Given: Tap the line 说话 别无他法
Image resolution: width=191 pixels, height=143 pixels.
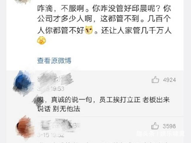Looking at the screenshot, I should coord(58,109).
